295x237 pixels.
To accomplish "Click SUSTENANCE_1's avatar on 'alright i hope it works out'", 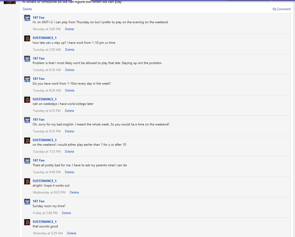I will point(27,181).
